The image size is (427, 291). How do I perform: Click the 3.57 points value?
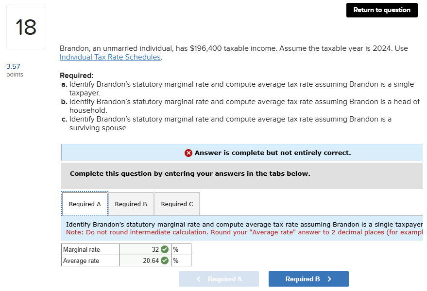(x=13, y=66)
